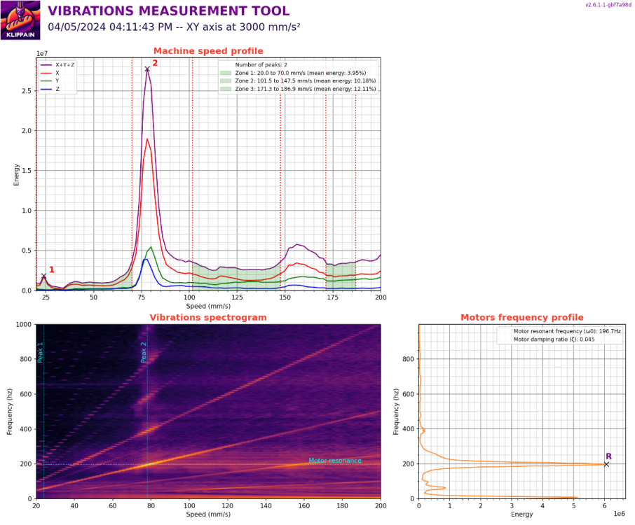Click the Machine speed profile heading
This screenshot has width=635, height=525.
tap(208, 51)
